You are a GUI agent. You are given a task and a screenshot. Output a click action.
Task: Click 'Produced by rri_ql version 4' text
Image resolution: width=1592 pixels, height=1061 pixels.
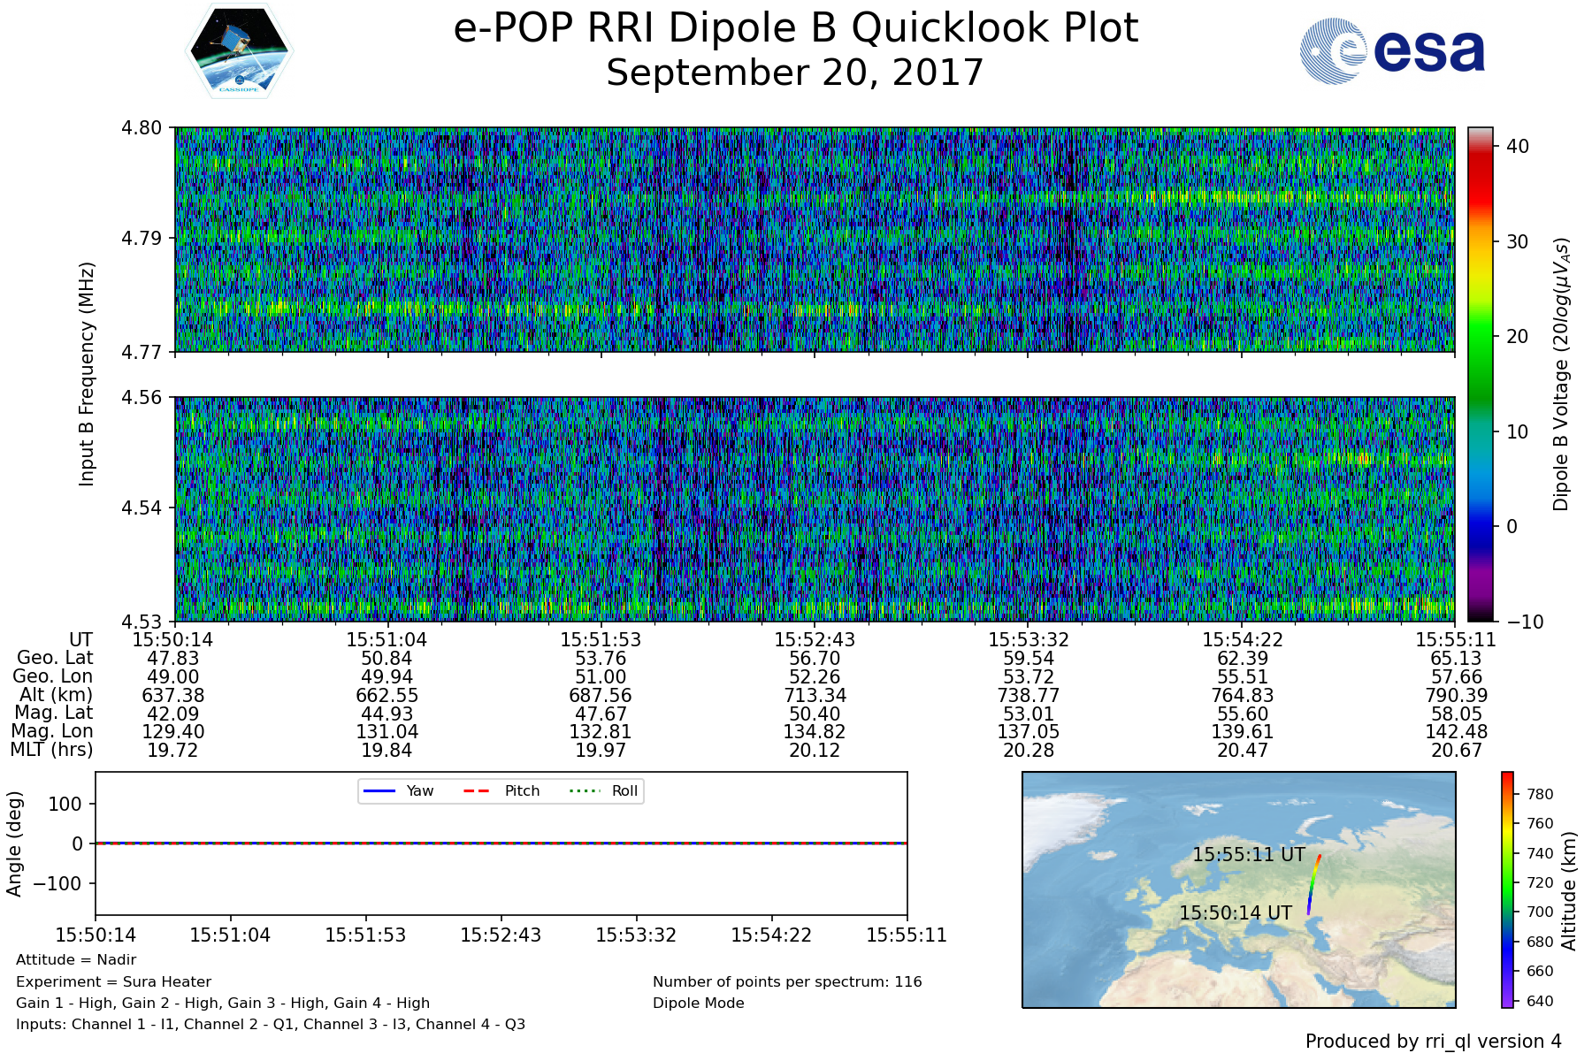click(1433, 1042)
